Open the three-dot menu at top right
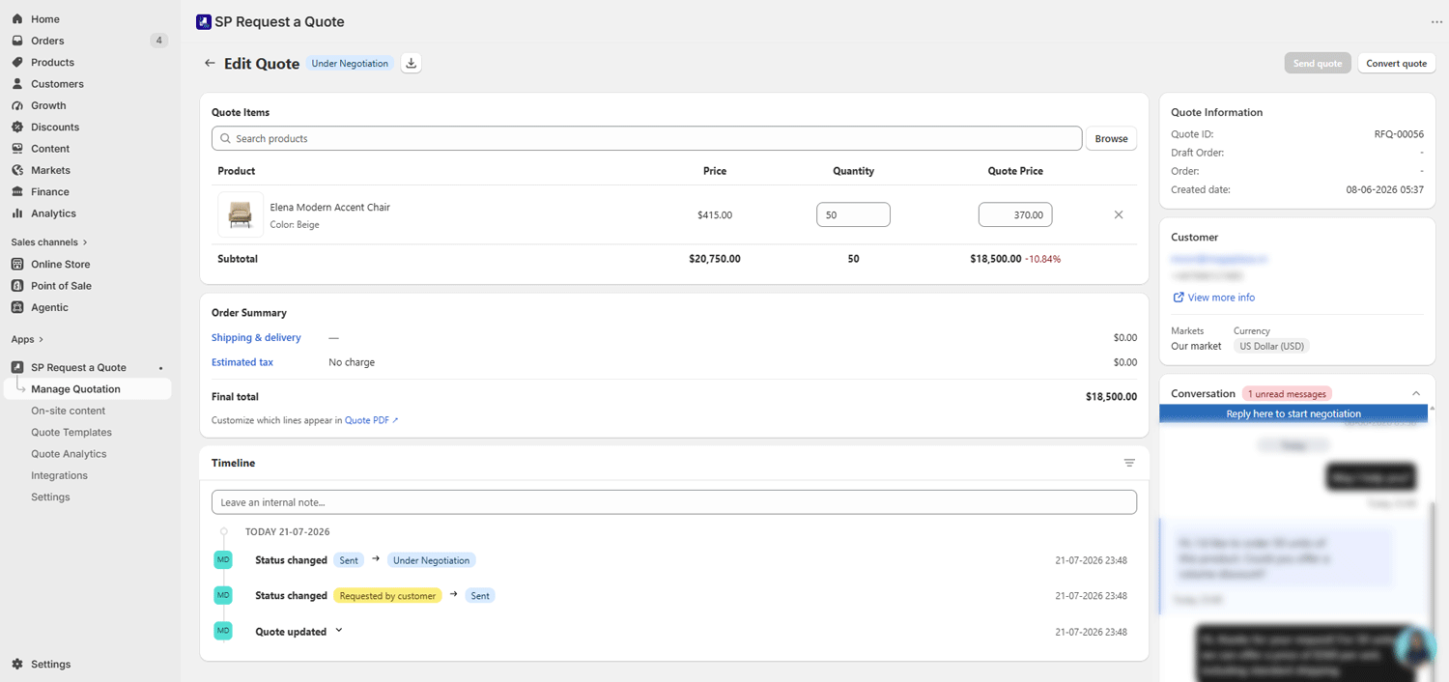The width and height of the screenshot is (1449, 682). pyautogui.click(x=1436, y=22)
